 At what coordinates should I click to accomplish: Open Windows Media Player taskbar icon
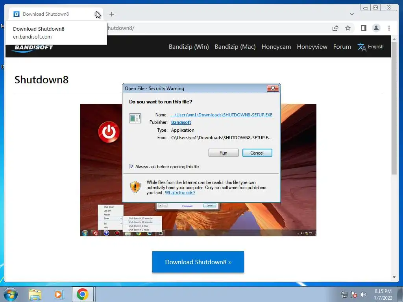coord(59,294)
